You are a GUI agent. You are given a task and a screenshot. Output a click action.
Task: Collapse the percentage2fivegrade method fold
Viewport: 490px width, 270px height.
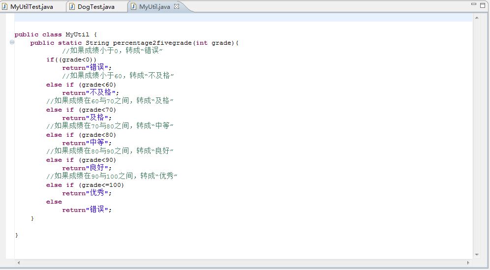[12, 42]
